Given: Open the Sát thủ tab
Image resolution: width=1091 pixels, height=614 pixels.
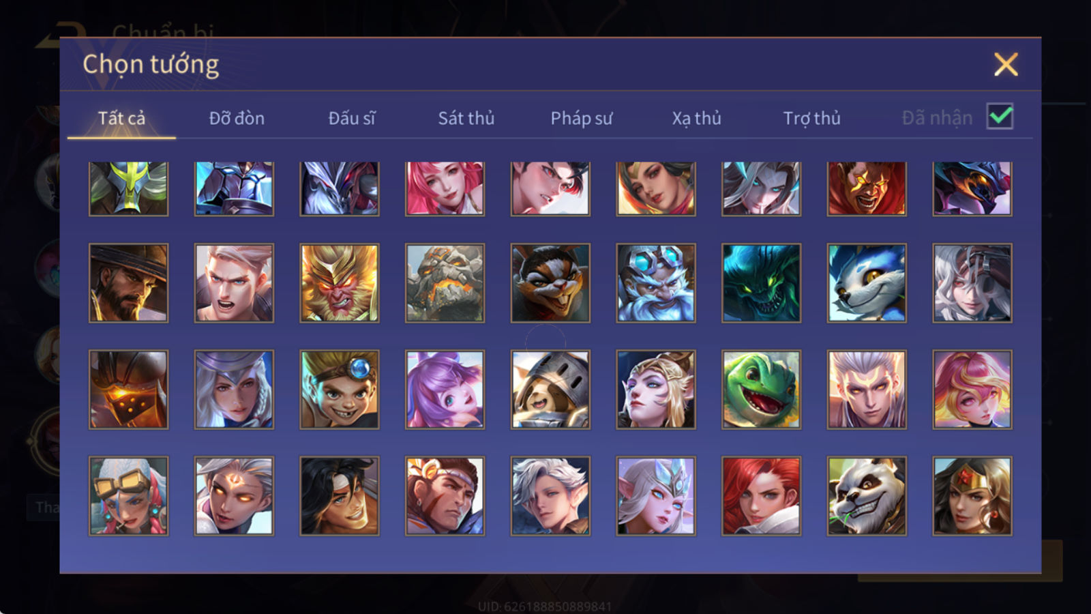Looking at the screenshot, I should (466, 118).
